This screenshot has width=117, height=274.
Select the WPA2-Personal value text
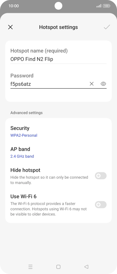[x=24, y=136]
